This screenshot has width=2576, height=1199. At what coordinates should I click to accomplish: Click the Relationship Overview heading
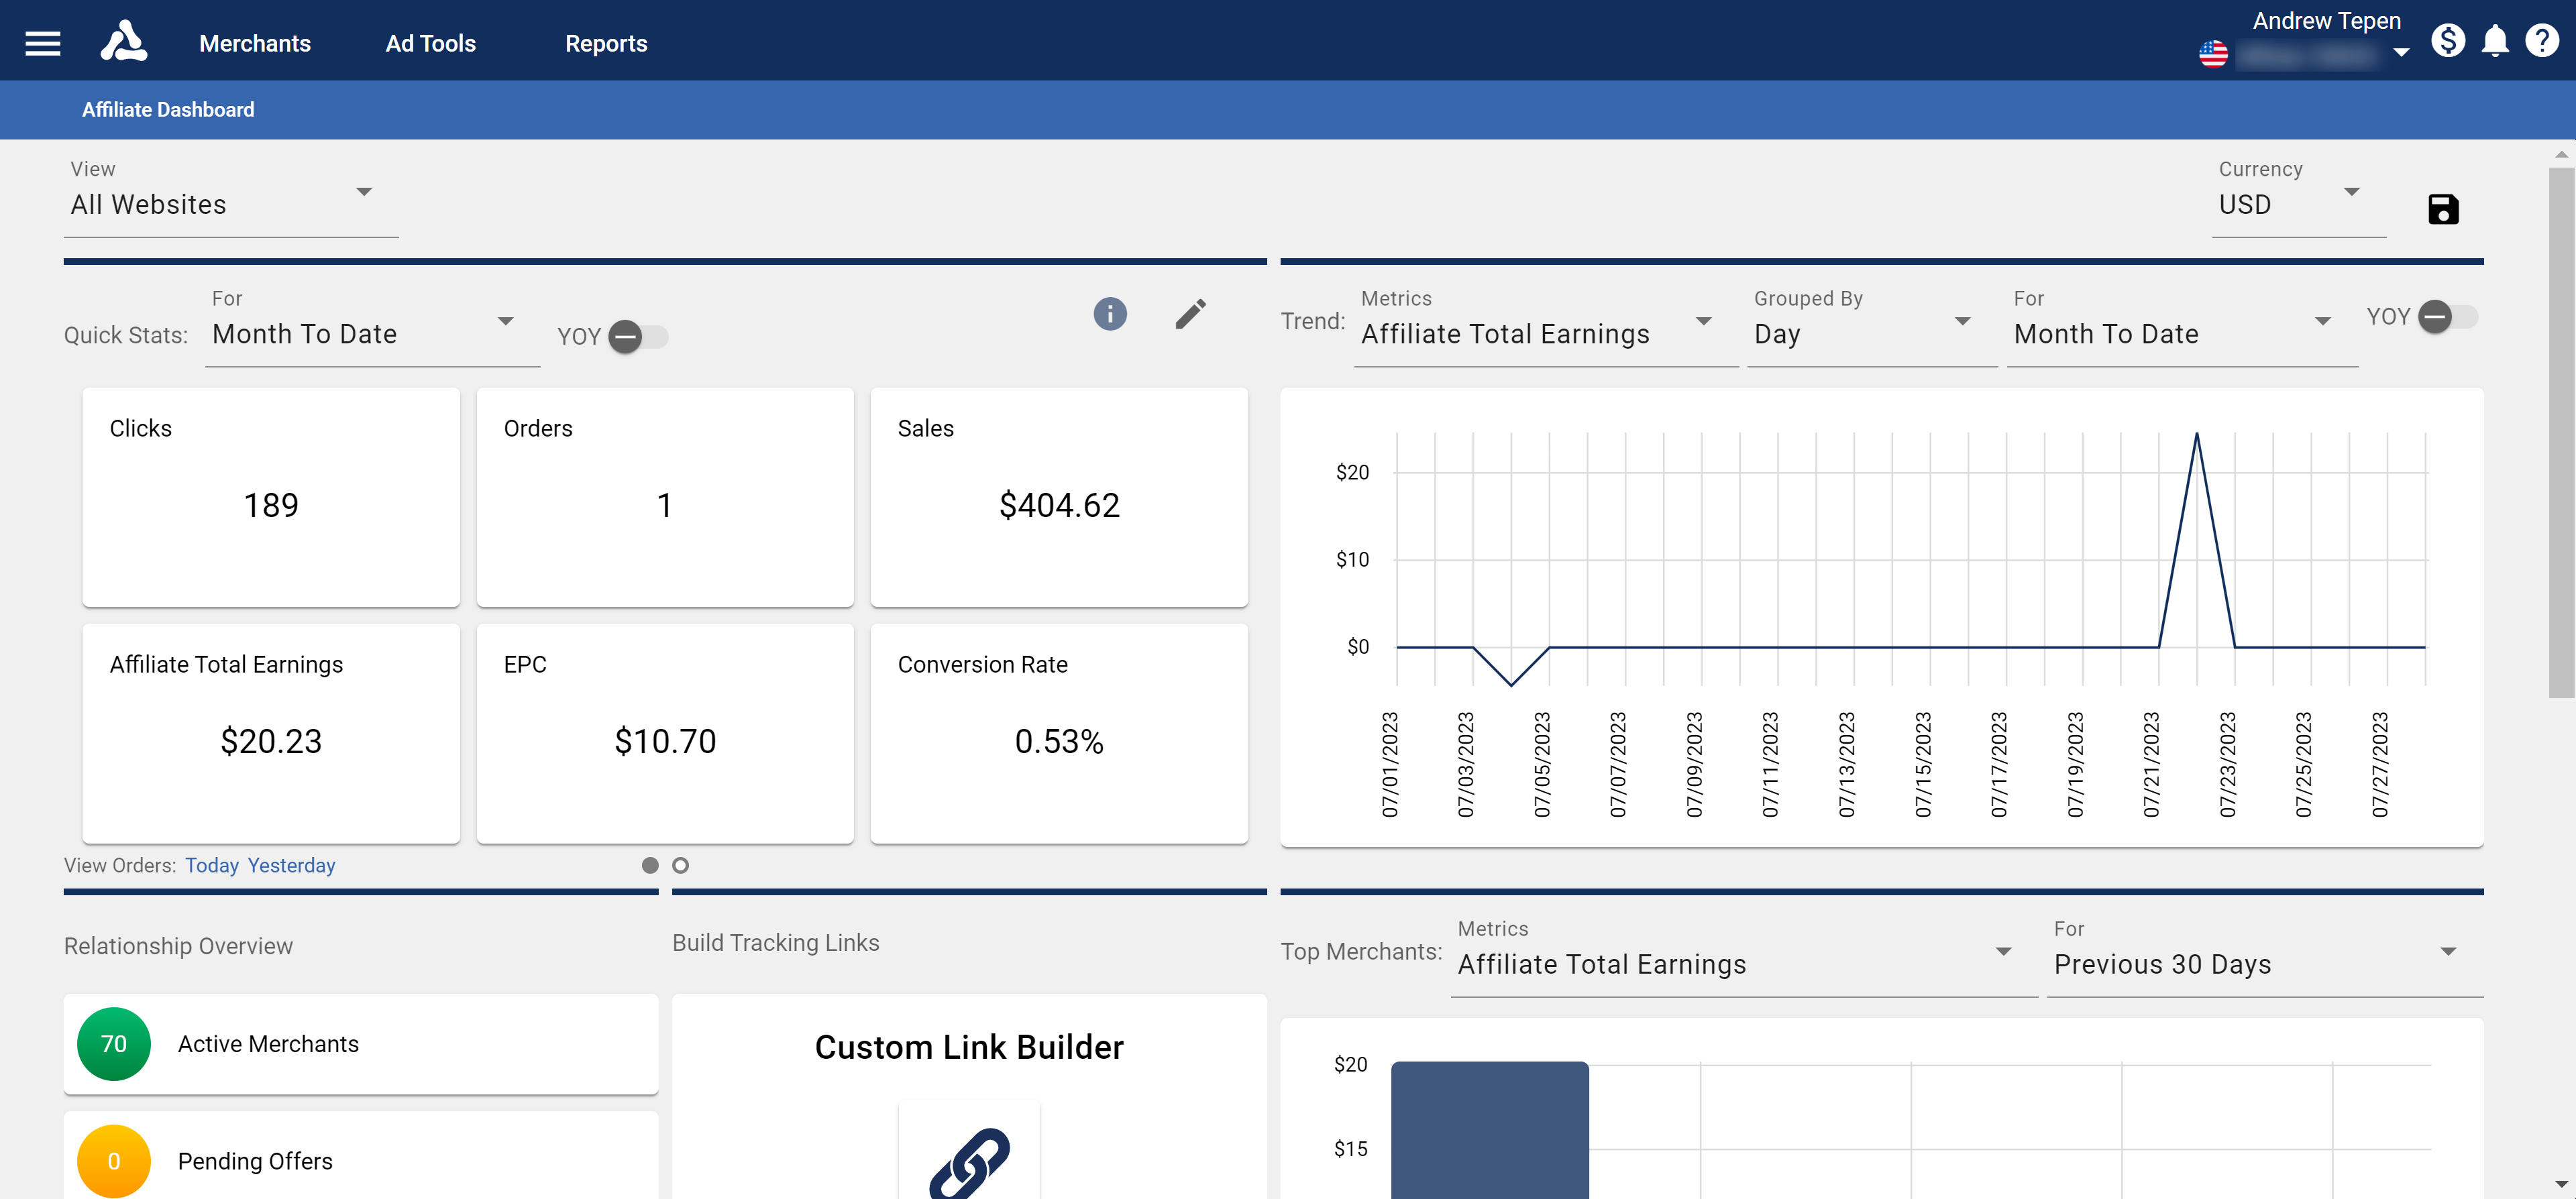[178, 946]
